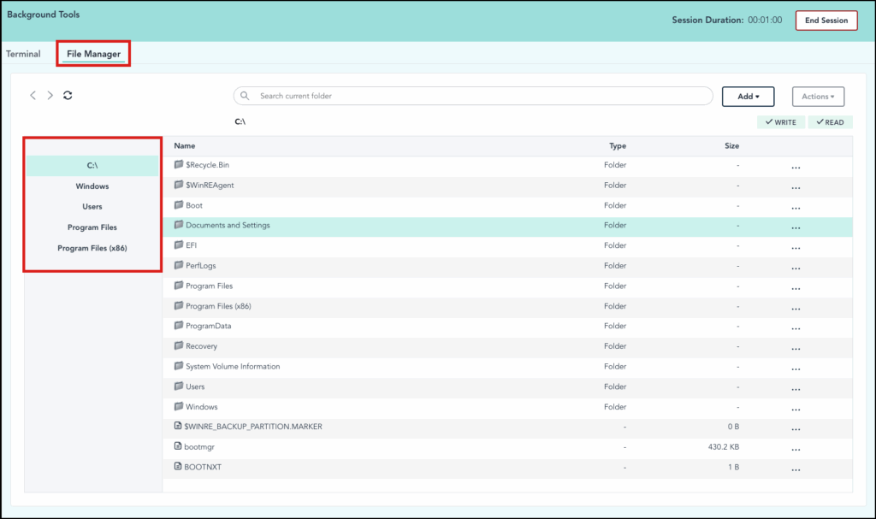
Task: Refresh the current folder listing
Action: tap(68, 96)
